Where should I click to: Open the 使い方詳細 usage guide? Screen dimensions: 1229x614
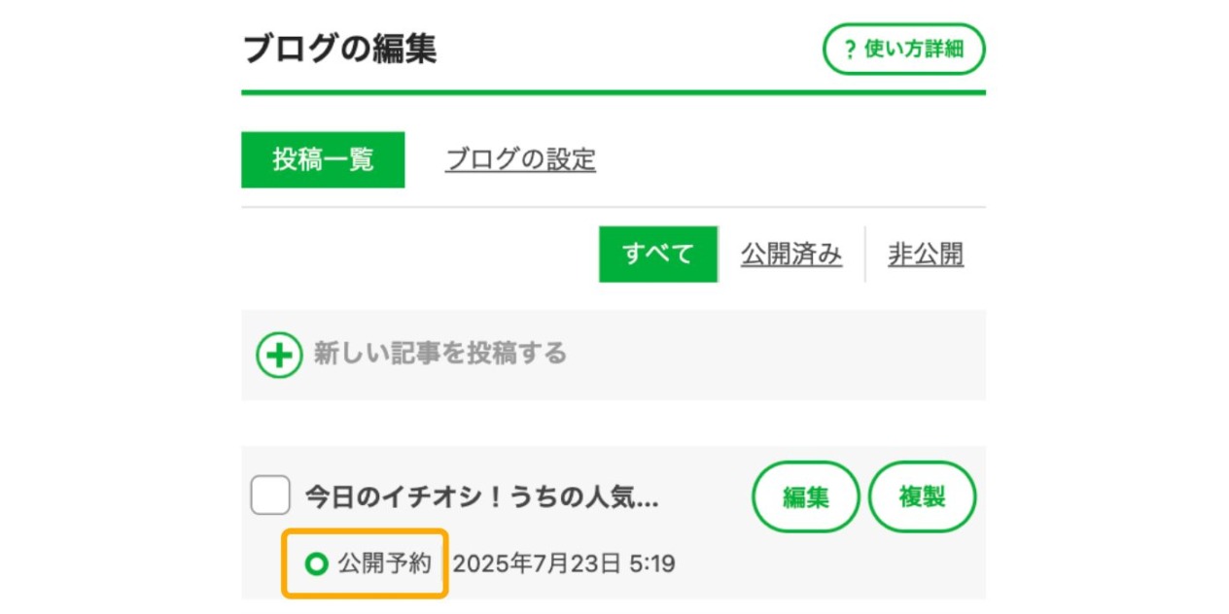pos(904,49)
